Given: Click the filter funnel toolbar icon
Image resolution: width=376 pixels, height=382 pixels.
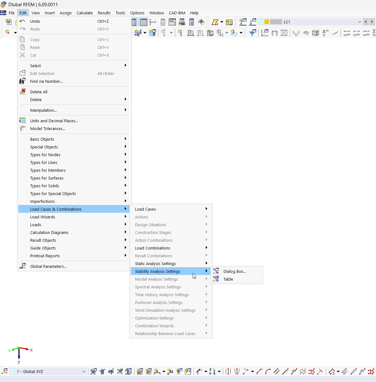Looking at the screenshot, I should coord(253,33).
